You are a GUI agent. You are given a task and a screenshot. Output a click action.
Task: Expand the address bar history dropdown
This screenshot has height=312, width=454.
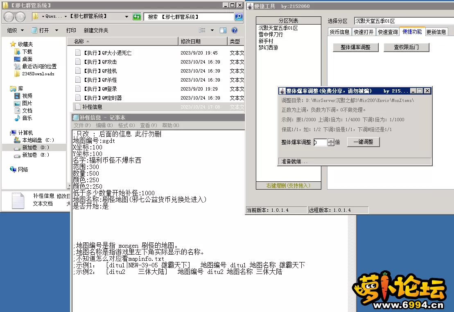pos(126,17)
